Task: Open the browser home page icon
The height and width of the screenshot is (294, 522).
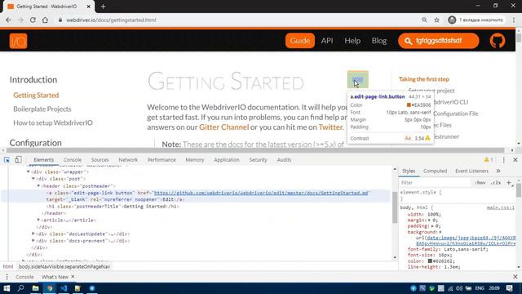Action: click(45, 20)
